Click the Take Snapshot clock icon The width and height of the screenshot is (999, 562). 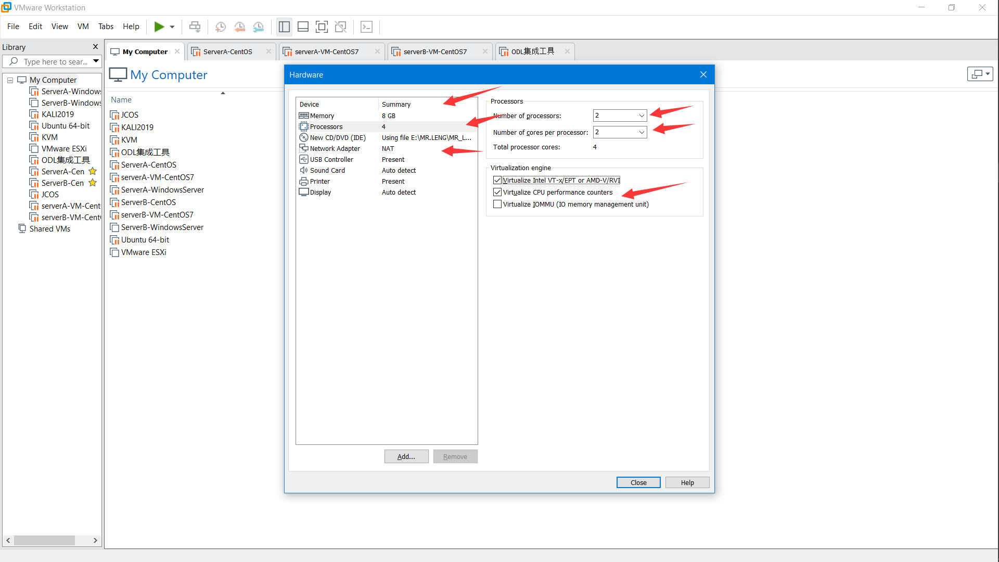(221, 27)
